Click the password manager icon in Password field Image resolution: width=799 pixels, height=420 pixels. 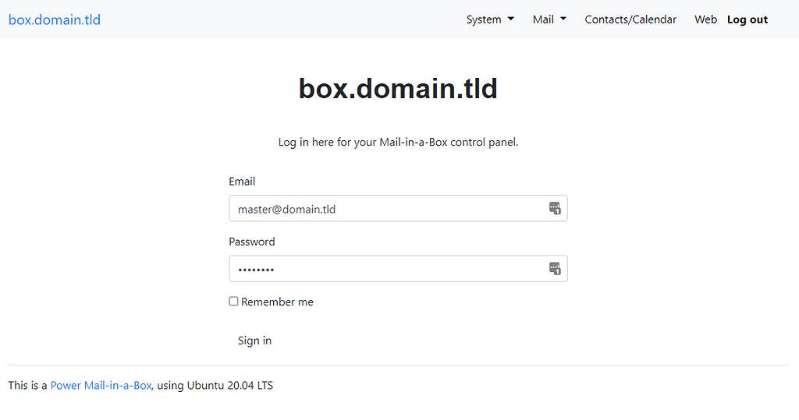[x=555, y=269]
